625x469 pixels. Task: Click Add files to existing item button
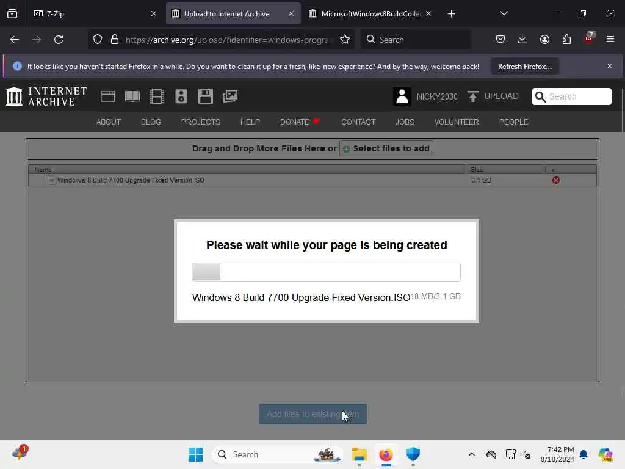coord(312,414)
